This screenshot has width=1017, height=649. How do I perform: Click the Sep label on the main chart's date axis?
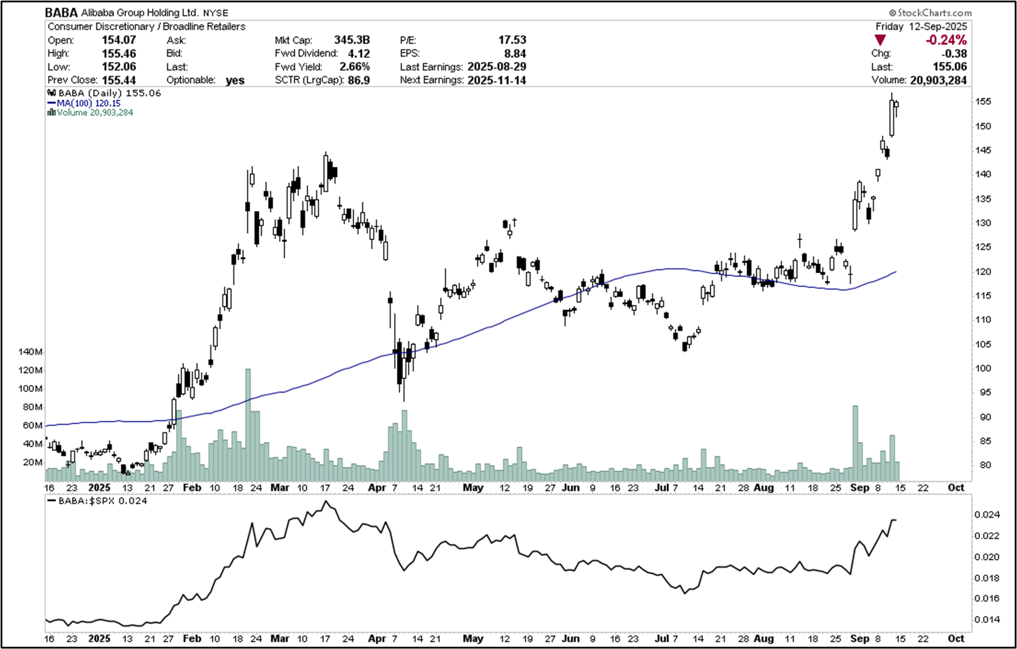pyautogui.click(x=860, y=487)
